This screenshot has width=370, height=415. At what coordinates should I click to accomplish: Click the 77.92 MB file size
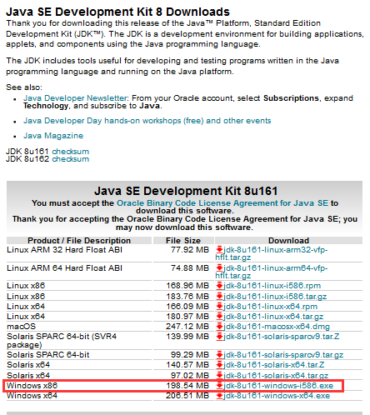click(190, 250)
